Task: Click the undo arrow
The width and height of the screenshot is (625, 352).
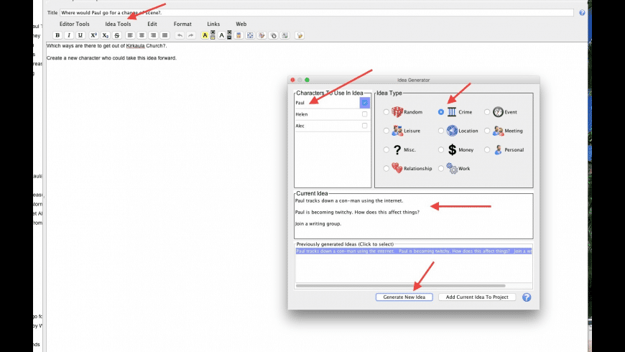Action: [x=180, y=35]
